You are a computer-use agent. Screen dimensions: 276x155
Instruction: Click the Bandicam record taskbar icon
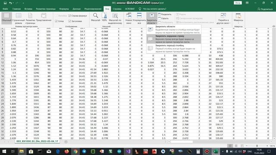[207, 151]
